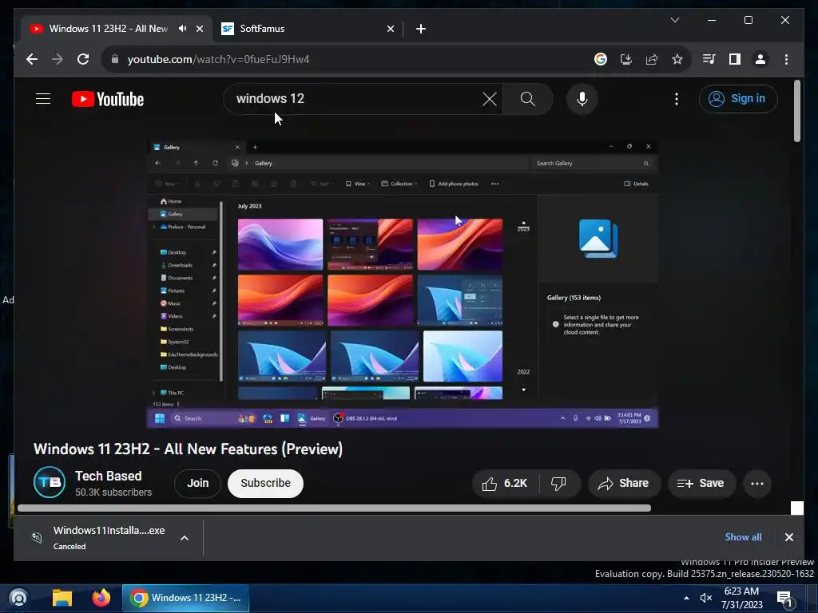Share this page from address bar
This screenshot has width=818, height=613.
click(x=652, y=59)
